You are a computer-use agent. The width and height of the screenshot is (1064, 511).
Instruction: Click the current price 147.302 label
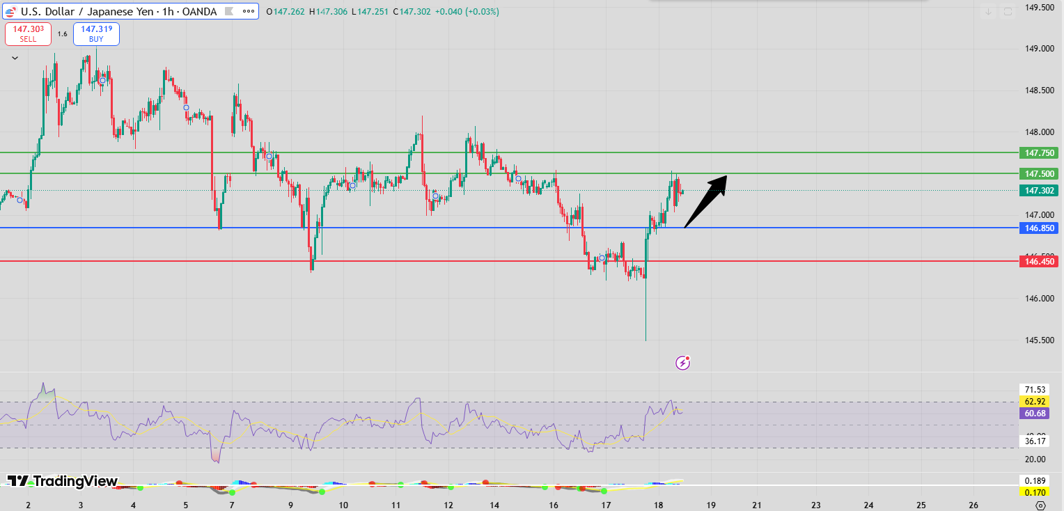(1038, 190)
